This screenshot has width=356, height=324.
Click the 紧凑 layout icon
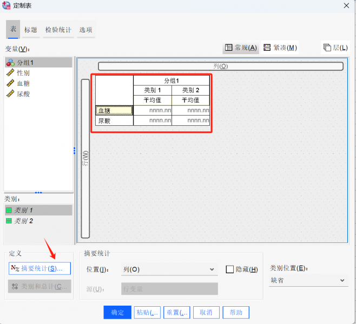(267, 48)
